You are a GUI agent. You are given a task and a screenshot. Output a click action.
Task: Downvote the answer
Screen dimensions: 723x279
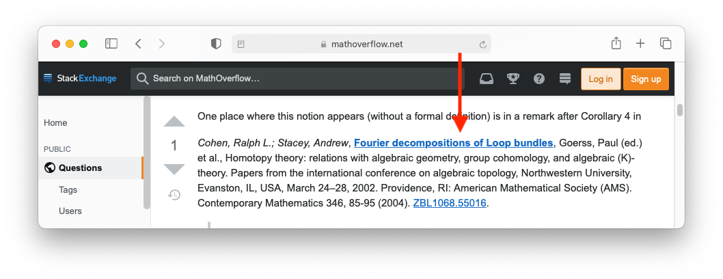pos(174,169)
